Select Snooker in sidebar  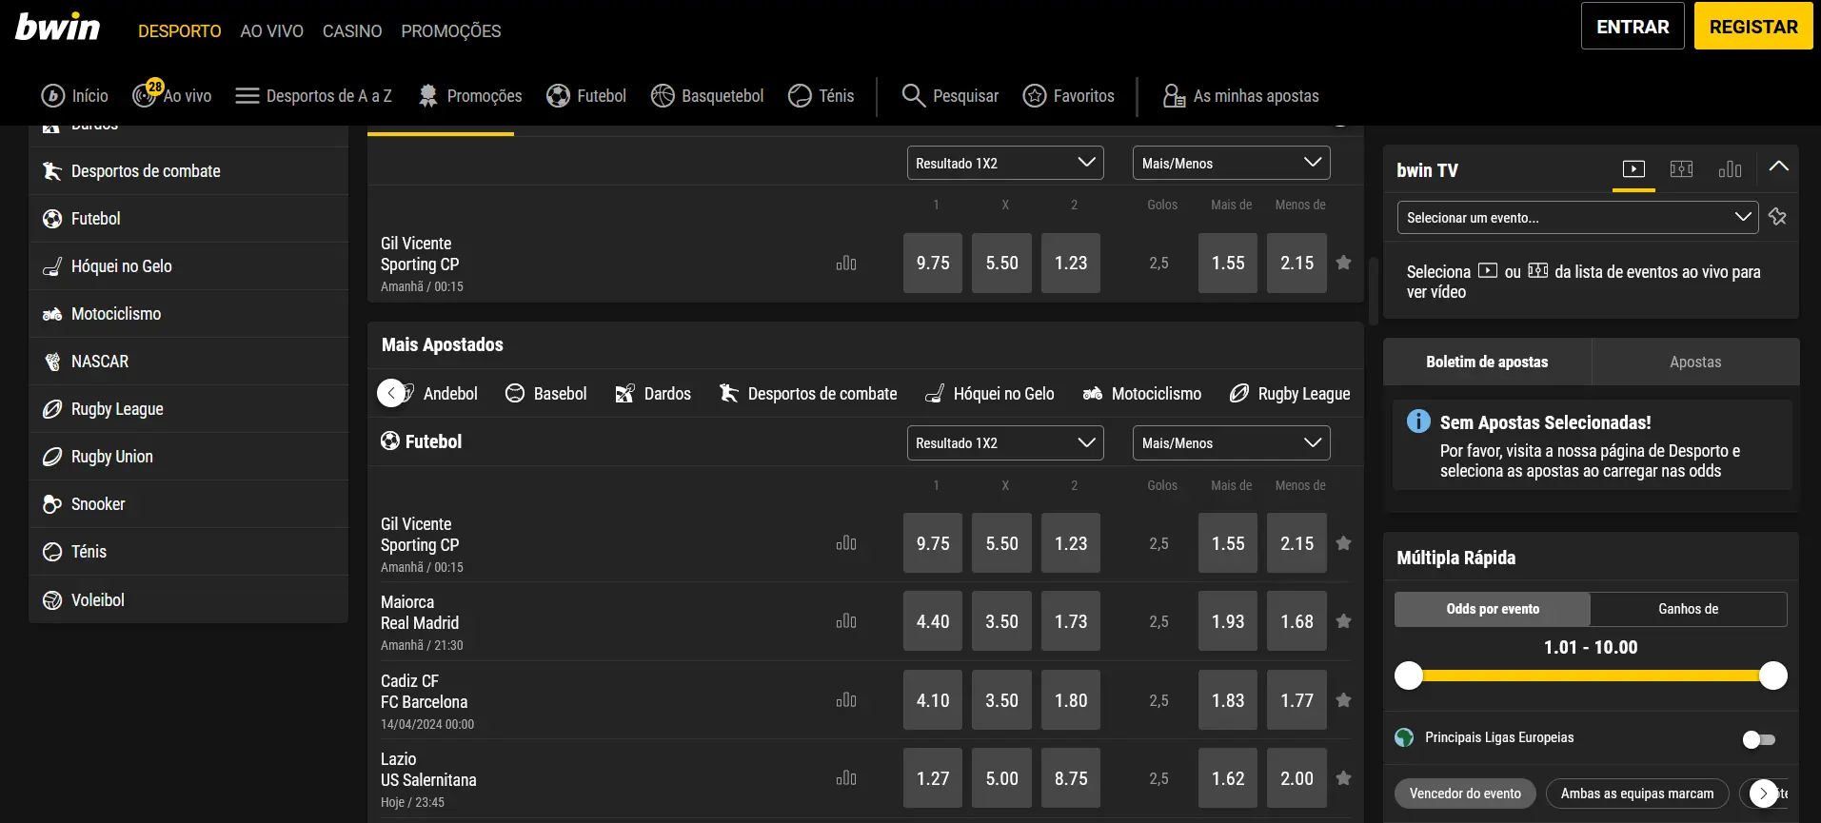pos(188,504)
